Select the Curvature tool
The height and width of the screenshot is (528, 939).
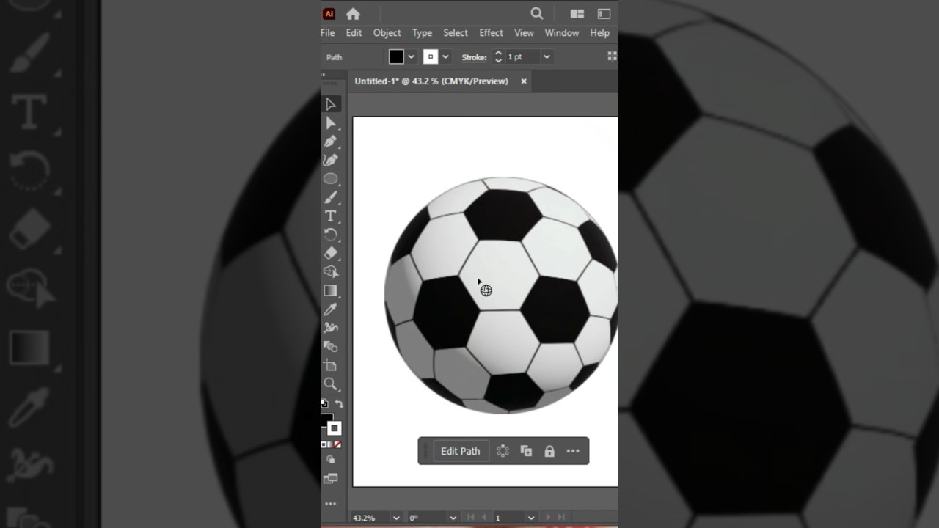[331, 160]
